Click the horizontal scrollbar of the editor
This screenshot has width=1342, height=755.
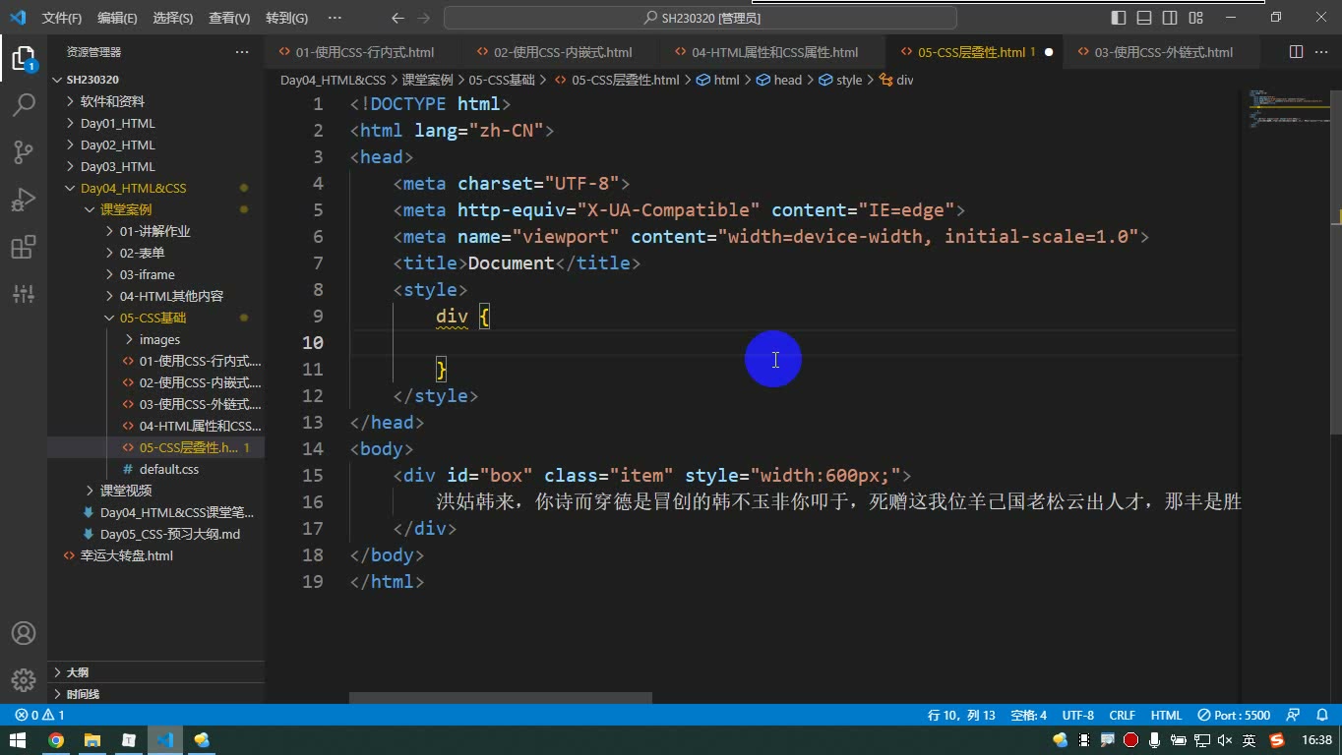(x=501, y=698)
